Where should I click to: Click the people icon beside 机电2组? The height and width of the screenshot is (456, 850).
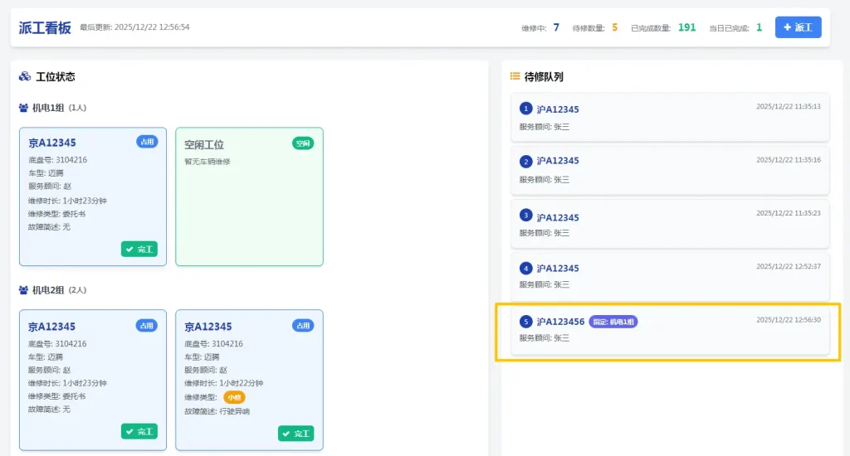coord(23,290)
